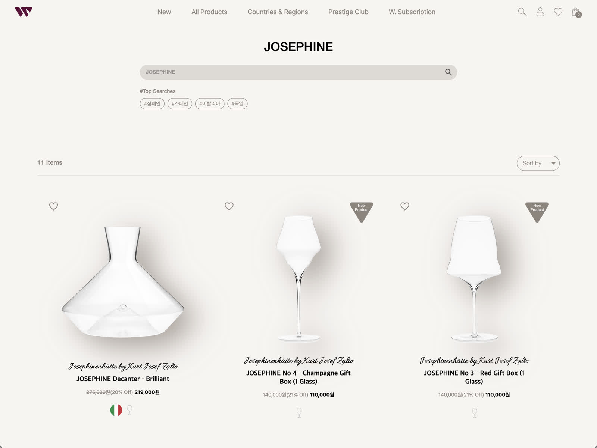Click the Italy flag icon under Decanter
Image resolution: width=597 pixels, height=448 pixels.
116,410
